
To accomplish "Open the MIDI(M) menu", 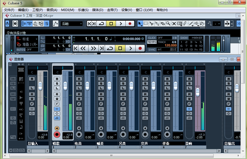I will tap(68, 10).
